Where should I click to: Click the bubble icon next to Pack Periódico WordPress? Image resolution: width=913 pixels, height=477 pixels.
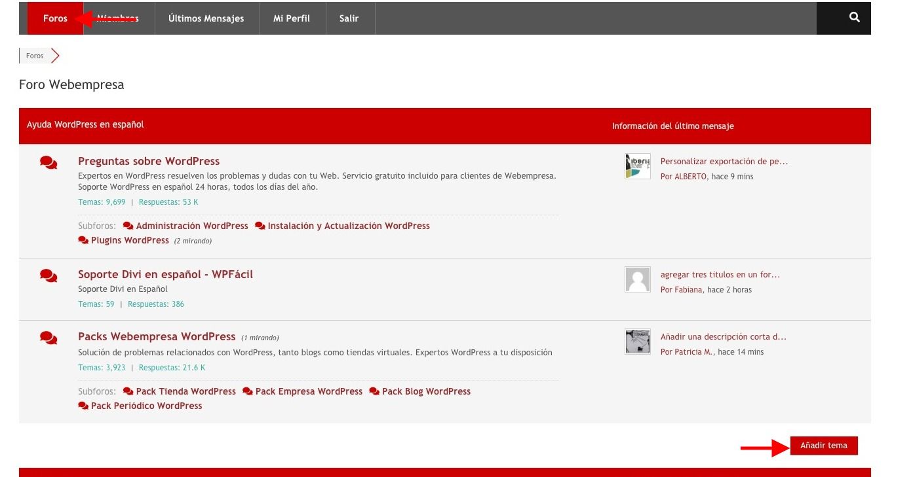83,406
